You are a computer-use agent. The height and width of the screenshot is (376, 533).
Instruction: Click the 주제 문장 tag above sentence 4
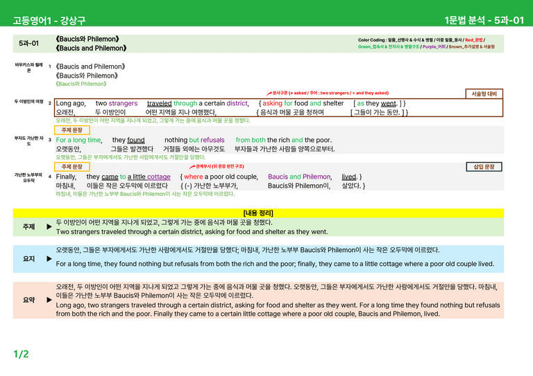(71, 167)
